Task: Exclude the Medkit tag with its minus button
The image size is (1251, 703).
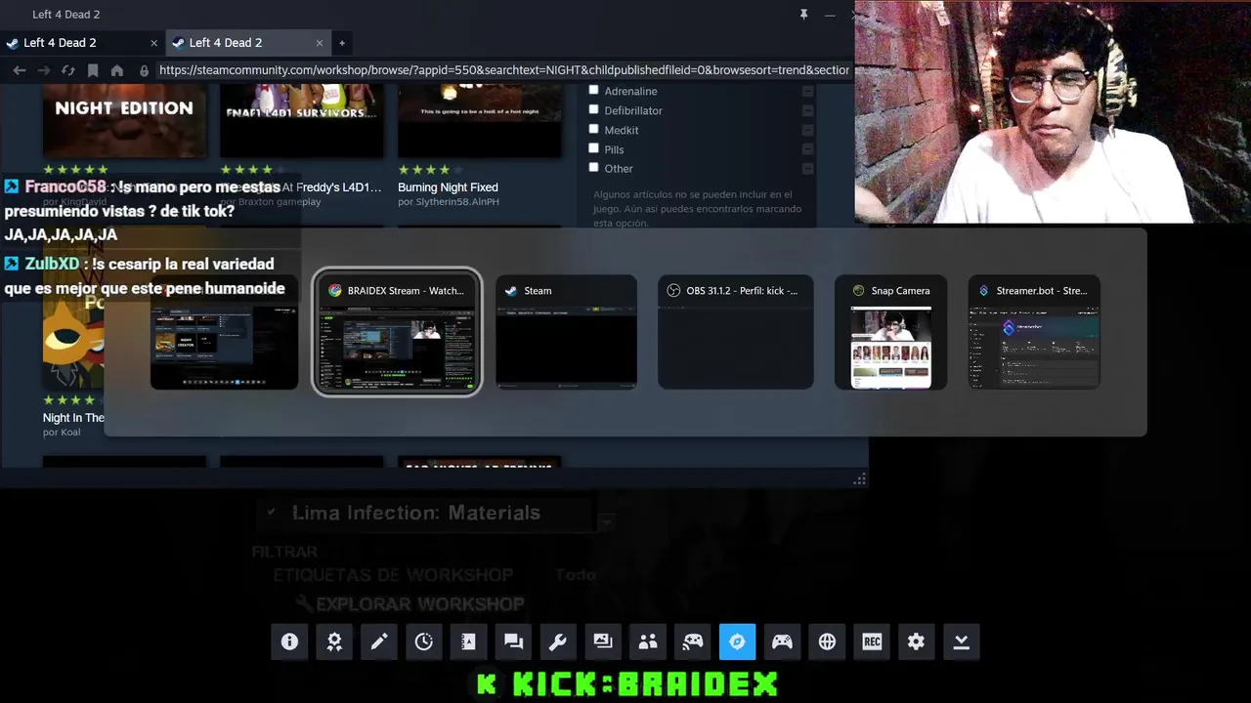Action: pyautogui.click(x=807, y=131)
